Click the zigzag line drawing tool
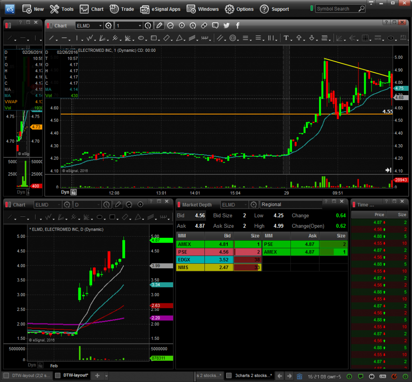This screenshot has height=382, width=412. click(90, 38)
